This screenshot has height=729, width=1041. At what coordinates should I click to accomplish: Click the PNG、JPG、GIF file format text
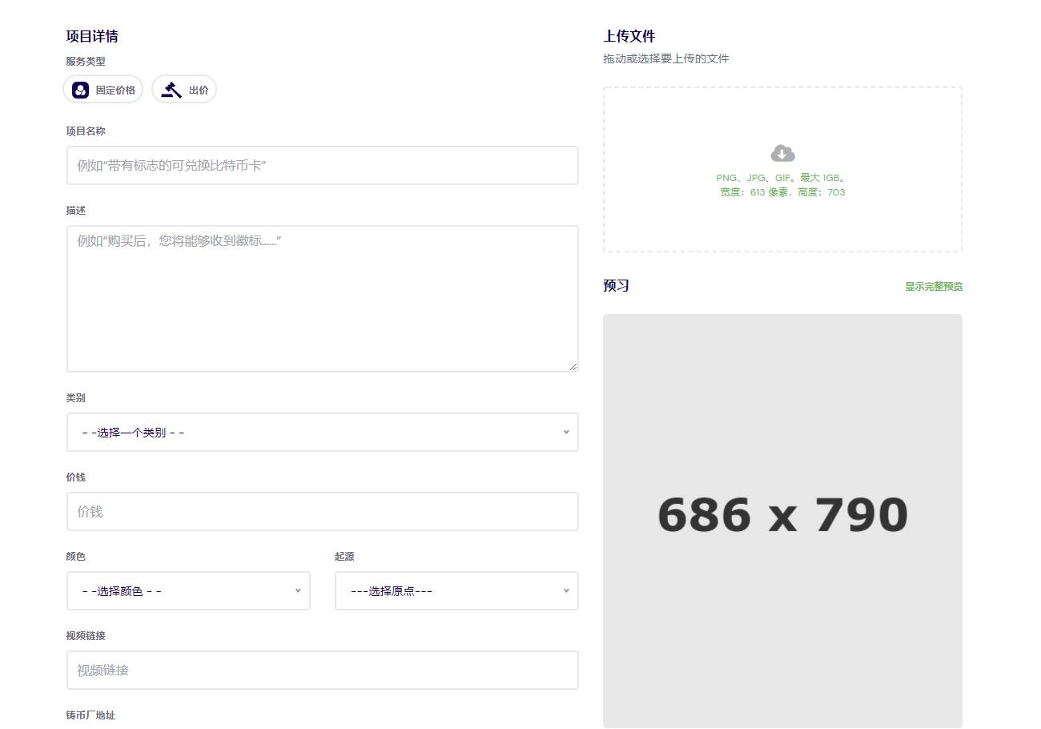(781, 178)
